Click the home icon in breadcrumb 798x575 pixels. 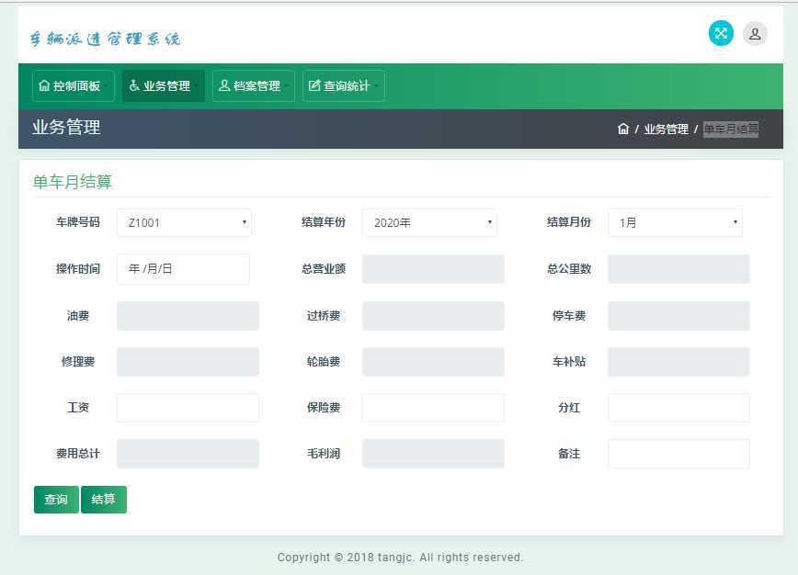(x=623, y=129)
